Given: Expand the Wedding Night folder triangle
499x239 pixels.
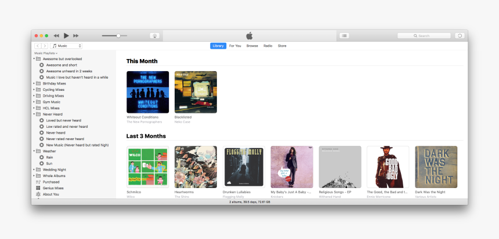Looking at the screenshot, I should tap(34, 170).
